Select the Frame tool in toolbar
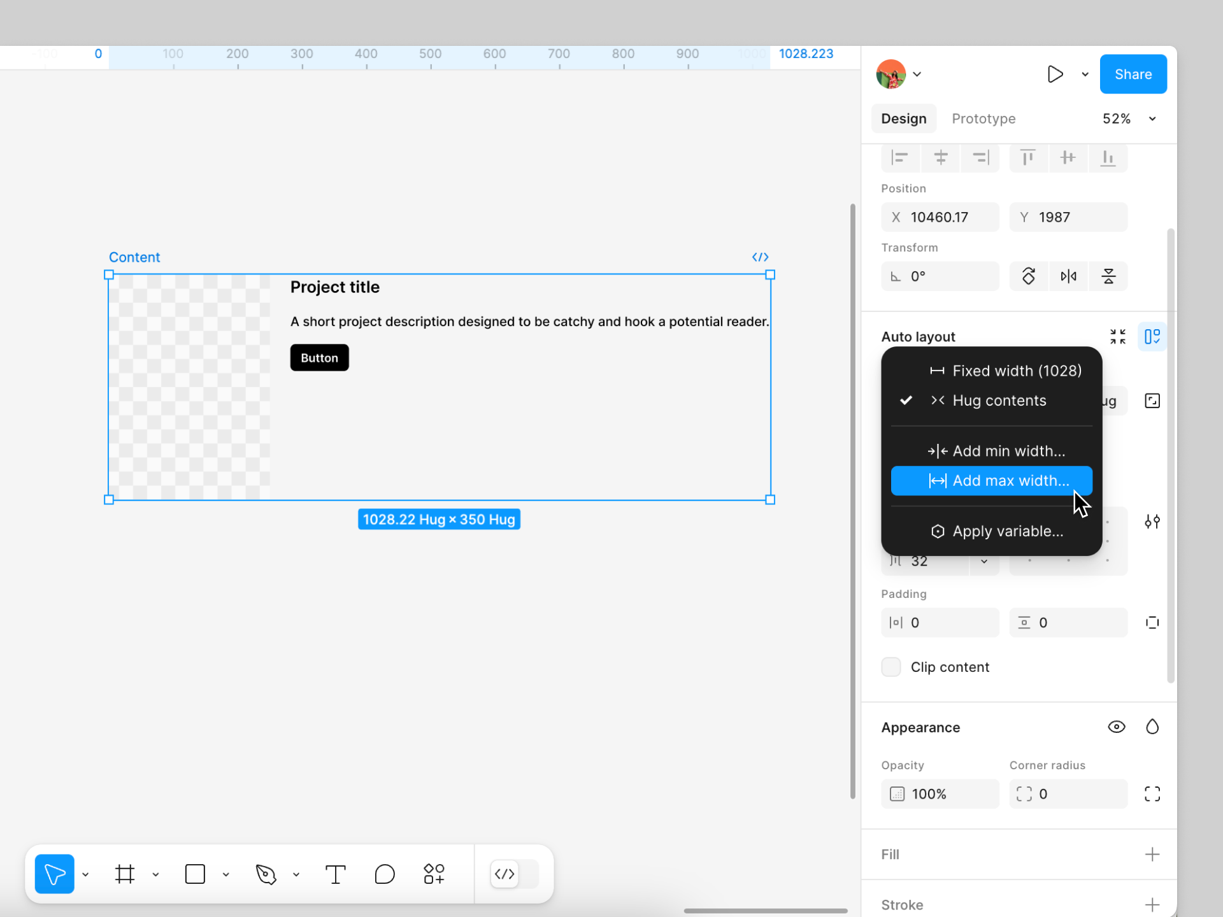1223x917 pixels. tap(125, 874)
